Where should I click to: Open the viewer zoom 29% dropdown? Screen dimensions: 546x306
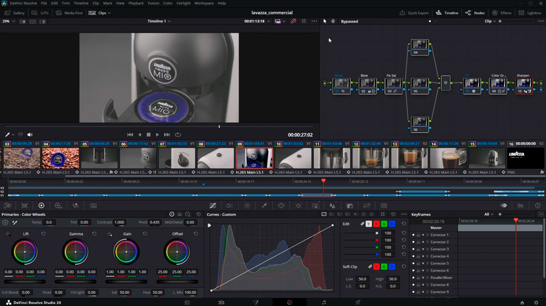coord(9,21)
